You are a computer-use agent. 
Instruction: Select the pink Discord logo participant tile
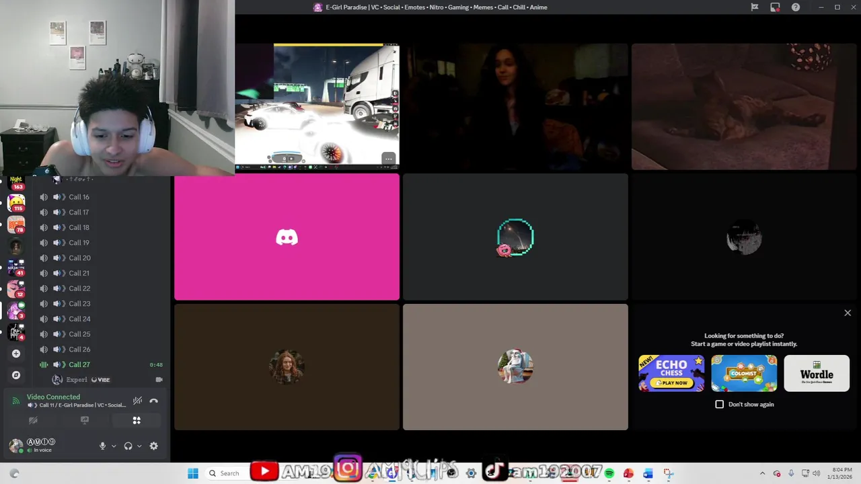click(x=287, y=237)
